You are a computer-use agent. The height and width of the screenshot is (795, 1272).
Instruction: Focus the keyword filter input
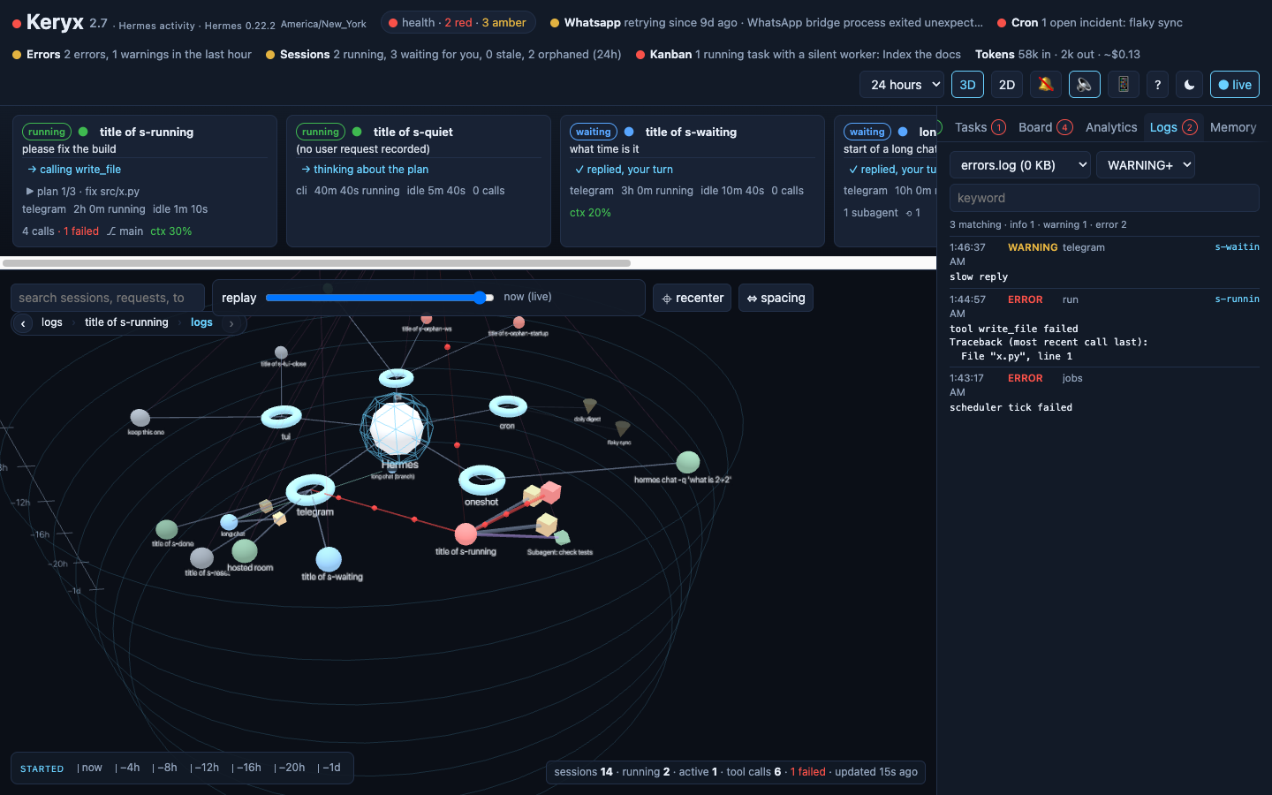1104,198
